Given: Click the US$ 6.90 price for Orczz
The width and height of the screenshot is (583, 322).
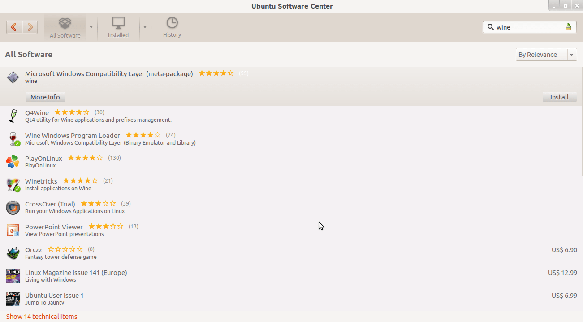Looking at the screenshot, I should pyautogui.click(x=564, y=250).
